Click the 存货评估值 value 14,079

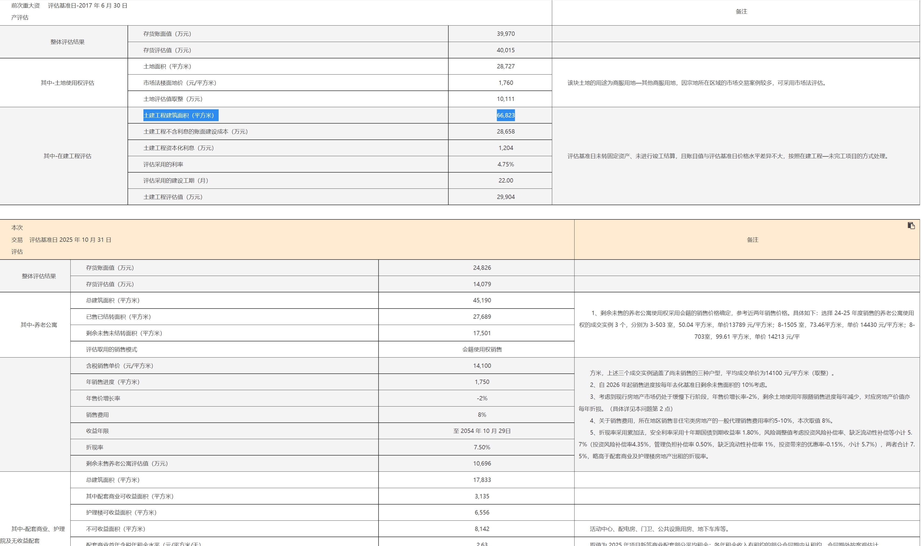point(482,284)
